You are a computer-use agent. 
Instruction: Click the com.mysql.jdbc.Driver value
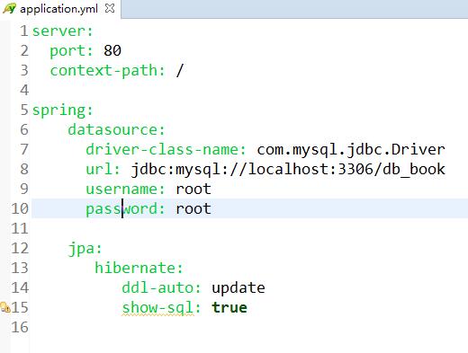tap(351, 150)
